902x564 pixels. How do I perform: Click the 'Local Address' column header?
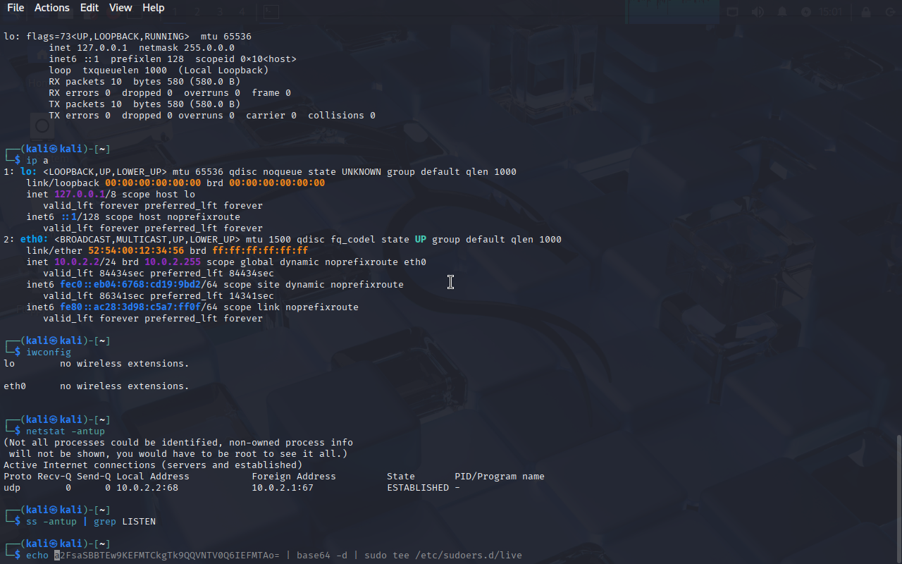pyautogui.click(x=153, y=477)
